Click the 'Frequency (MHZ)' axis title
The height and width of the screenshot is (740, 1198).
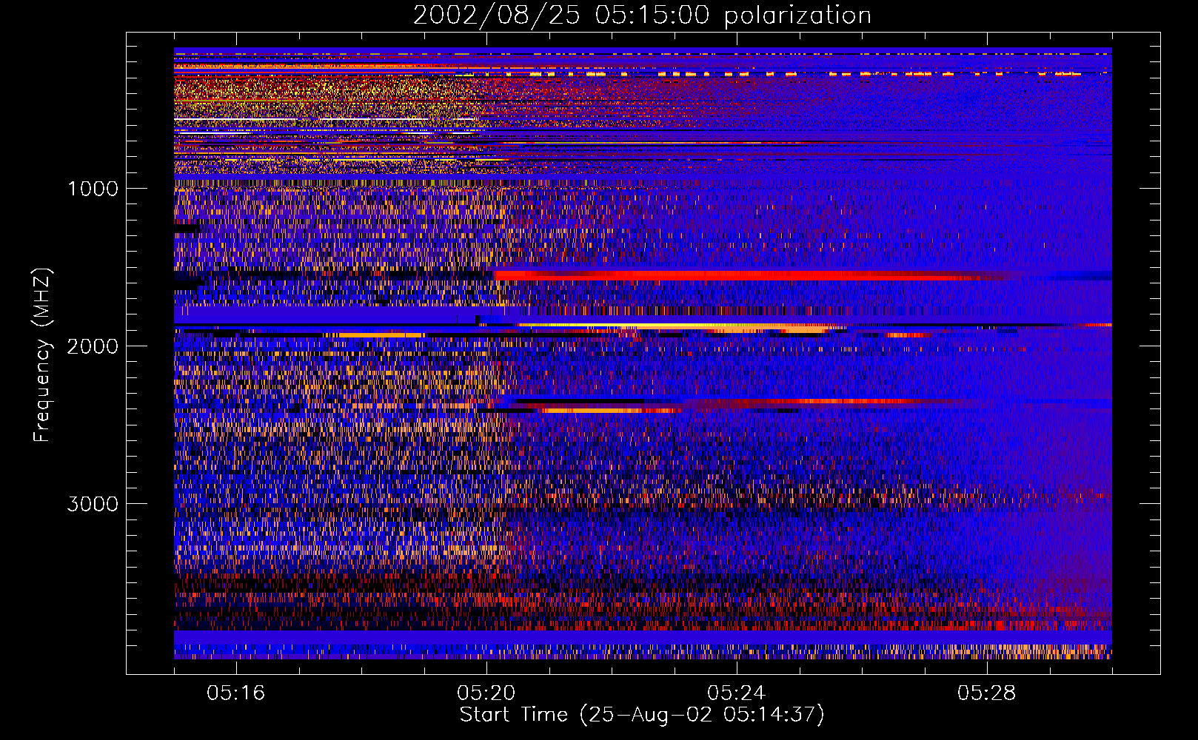pos(42,355)
